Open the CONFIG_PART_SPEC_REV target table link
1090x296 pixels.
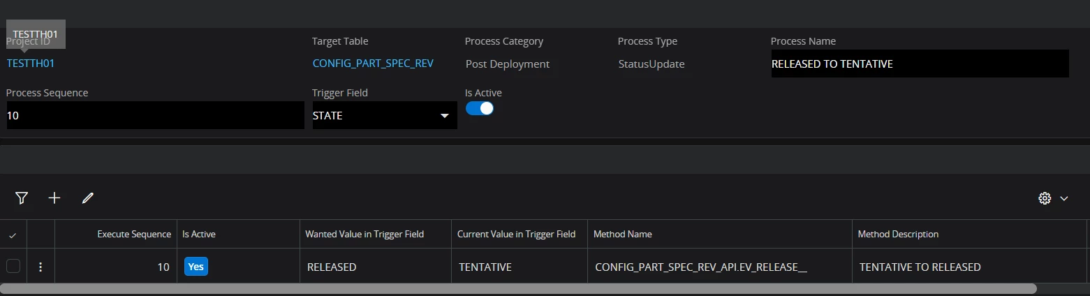click(x=373, y=64)
